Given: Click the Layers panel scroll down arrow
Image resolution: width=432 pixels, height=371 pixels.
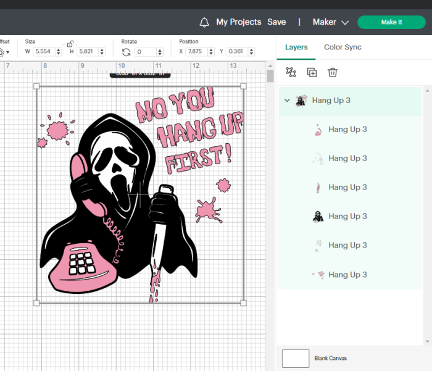Looking at the screenshot, I should coord(428,341).
